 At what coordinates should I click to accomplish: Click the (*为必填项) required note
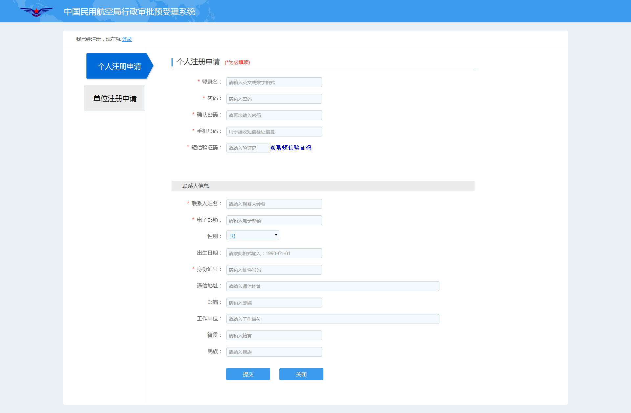(x=237, y=62)
